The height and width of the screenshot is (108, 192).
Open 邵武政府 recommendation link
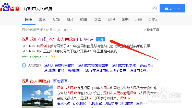(x=146, y=66)
